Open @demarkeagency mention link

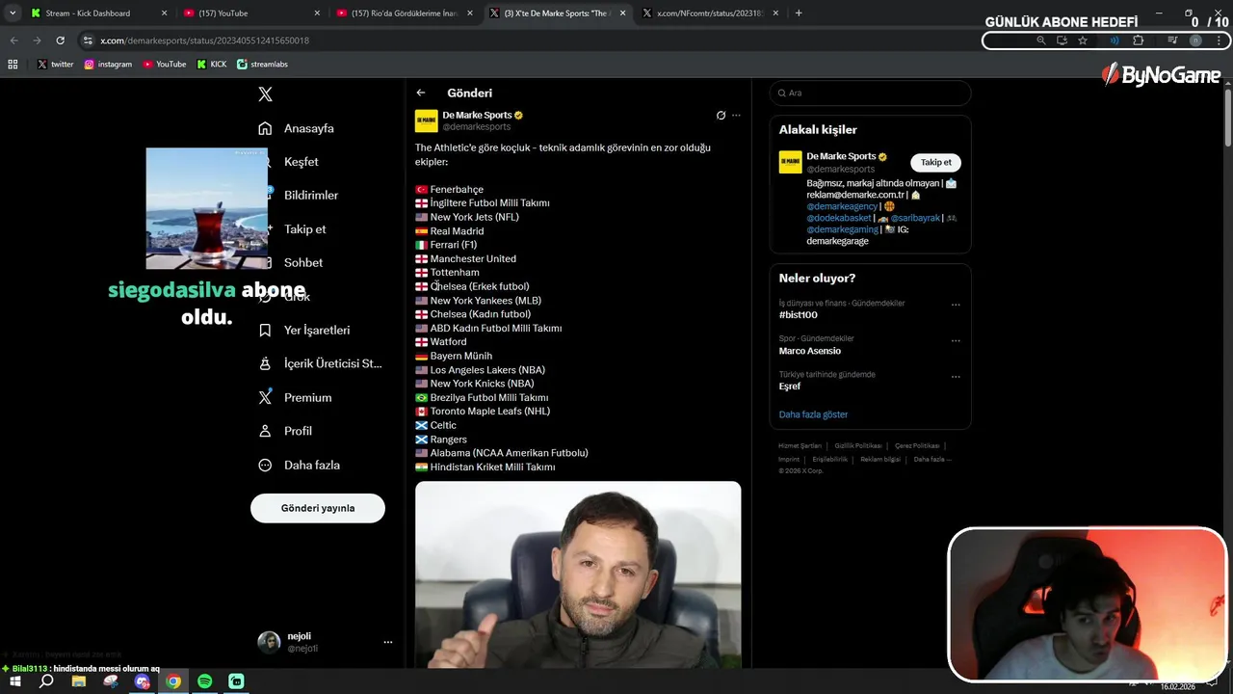(842, 206)
